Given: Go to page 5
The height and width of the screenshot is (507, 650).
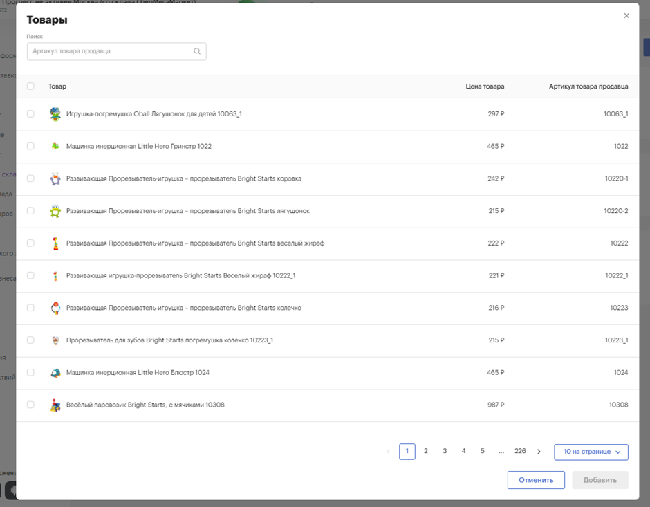Looking at the screenshot, I should pos(483,451).
